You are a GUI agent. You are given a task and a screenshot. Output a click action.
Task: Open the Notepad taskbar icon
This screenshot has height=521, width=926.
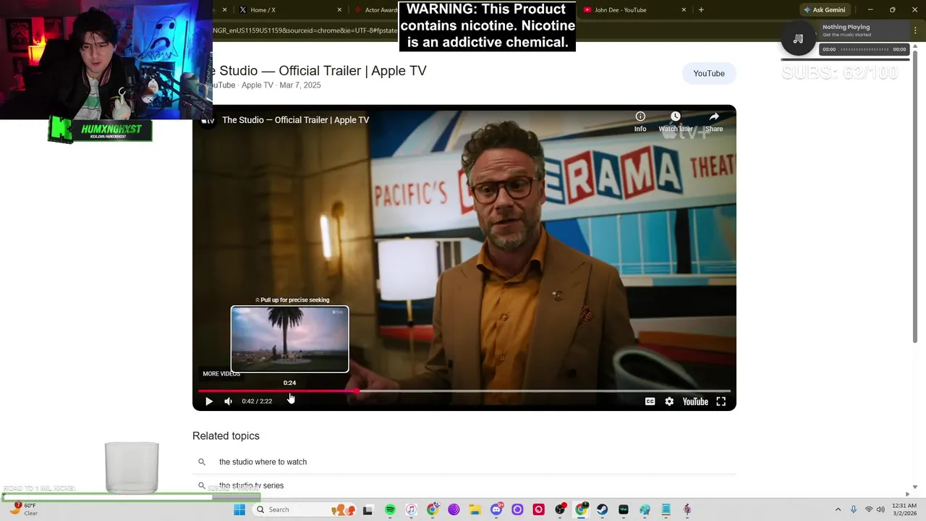[666, 510]
